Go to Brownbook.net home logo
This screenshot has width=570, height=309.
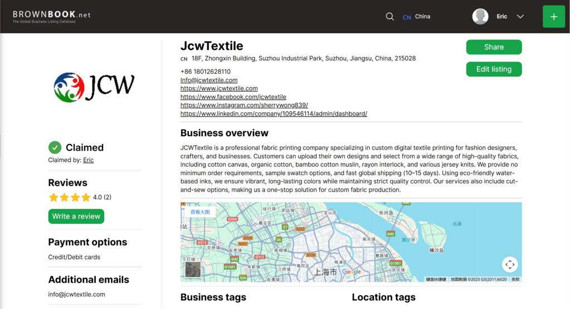(x=51, y=17)
